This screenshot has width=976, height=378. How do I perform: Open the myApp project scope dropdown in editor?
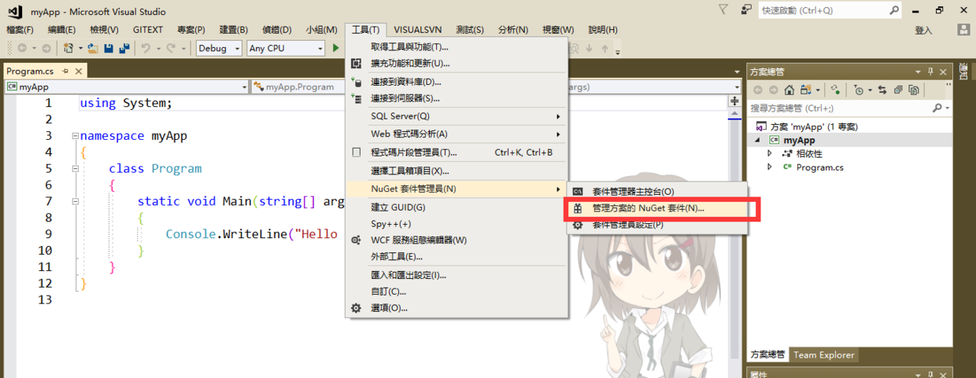(x=244, y=87)
